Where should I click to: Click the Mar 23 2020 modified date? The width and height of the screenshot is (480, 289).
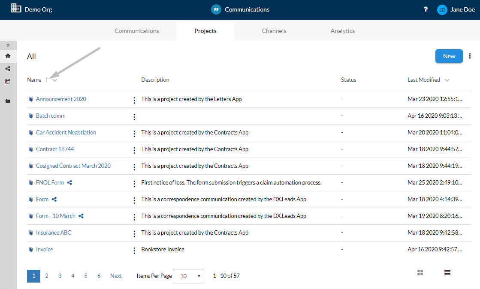[x=435, y=99]
